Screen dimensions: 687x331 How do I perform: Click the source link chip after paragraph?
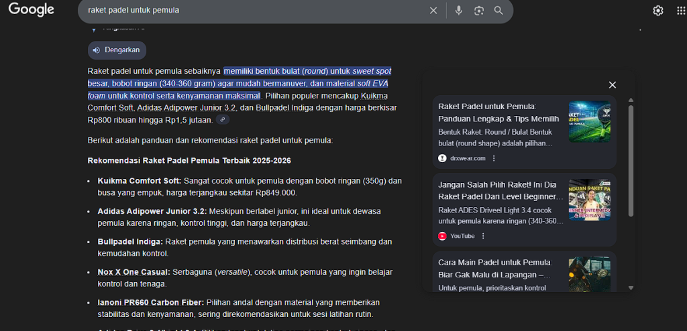(223, 120)
